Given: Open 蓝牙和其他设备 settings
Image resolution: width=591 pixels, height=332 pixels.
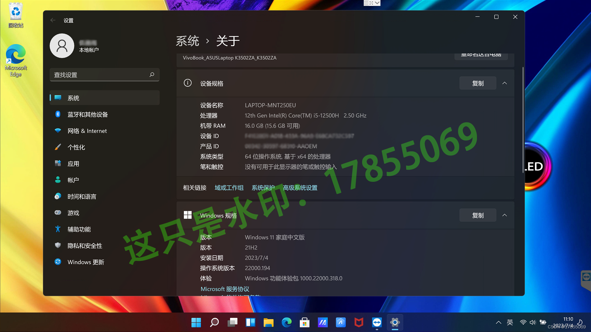Looking at the screenshot, I should pos(104,114).
